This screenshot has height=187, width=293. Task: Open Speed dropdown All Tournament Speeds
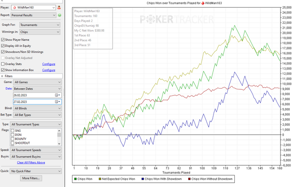coord(36,150)
